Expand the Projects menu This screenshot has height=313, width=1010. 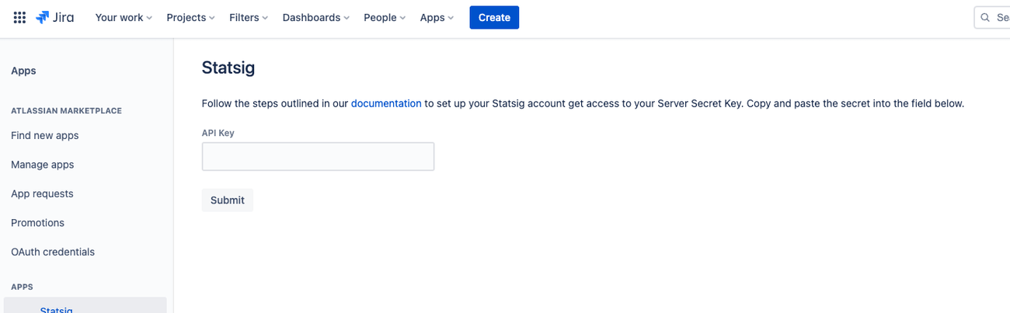tap(190, 17)
